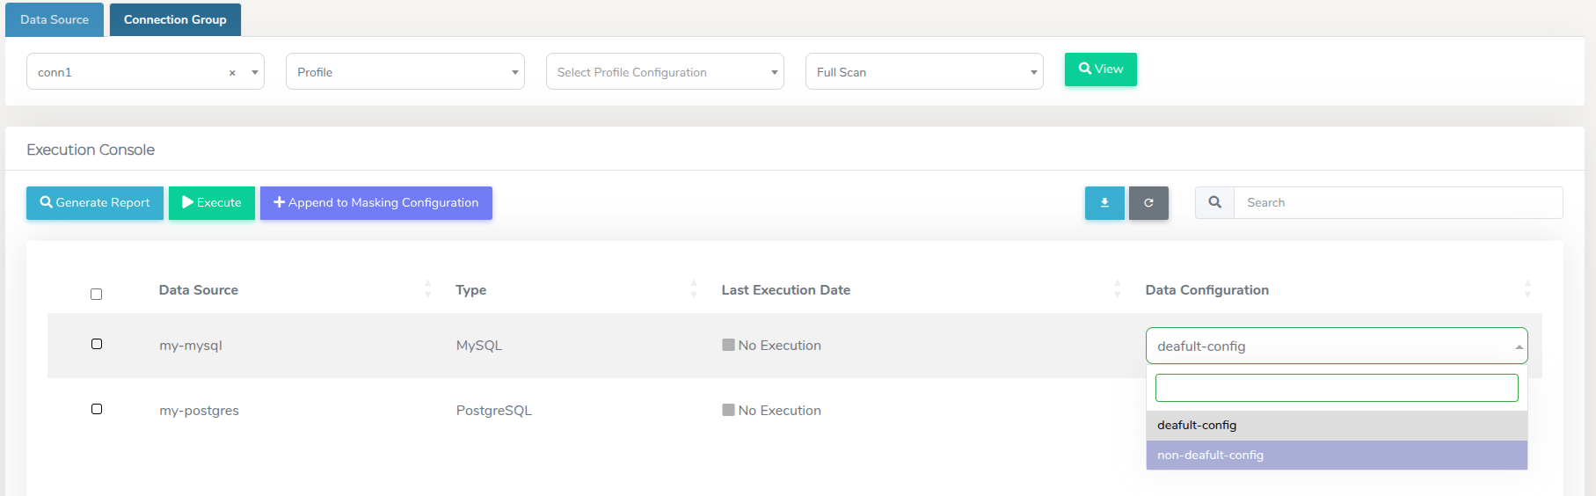Check the my-postgres row checkbox
Viewport: 1596px width, 496px height.
(x=97, y=409)
